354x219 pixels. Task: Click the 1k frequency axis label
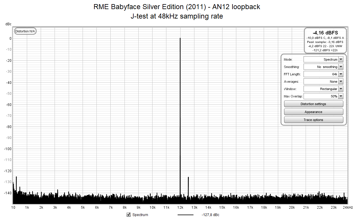pos(27,208)
